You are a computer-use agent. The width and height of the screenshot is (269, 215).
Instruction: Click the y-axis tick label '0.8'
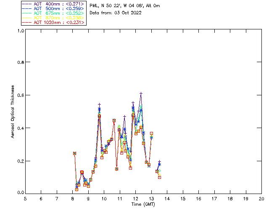(x=21, y=63)
